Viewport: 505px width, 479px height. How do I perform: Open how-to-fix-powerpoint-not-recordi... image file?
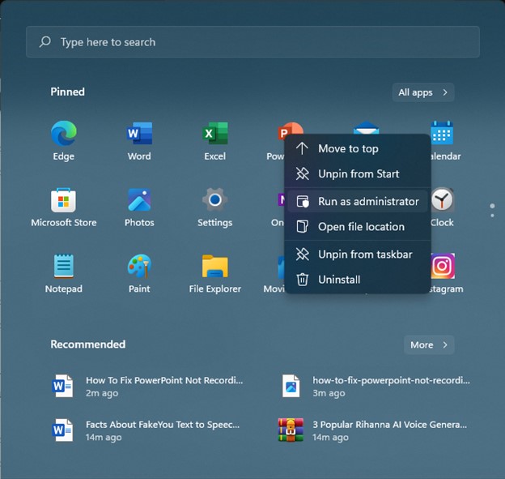coord(375,386)
